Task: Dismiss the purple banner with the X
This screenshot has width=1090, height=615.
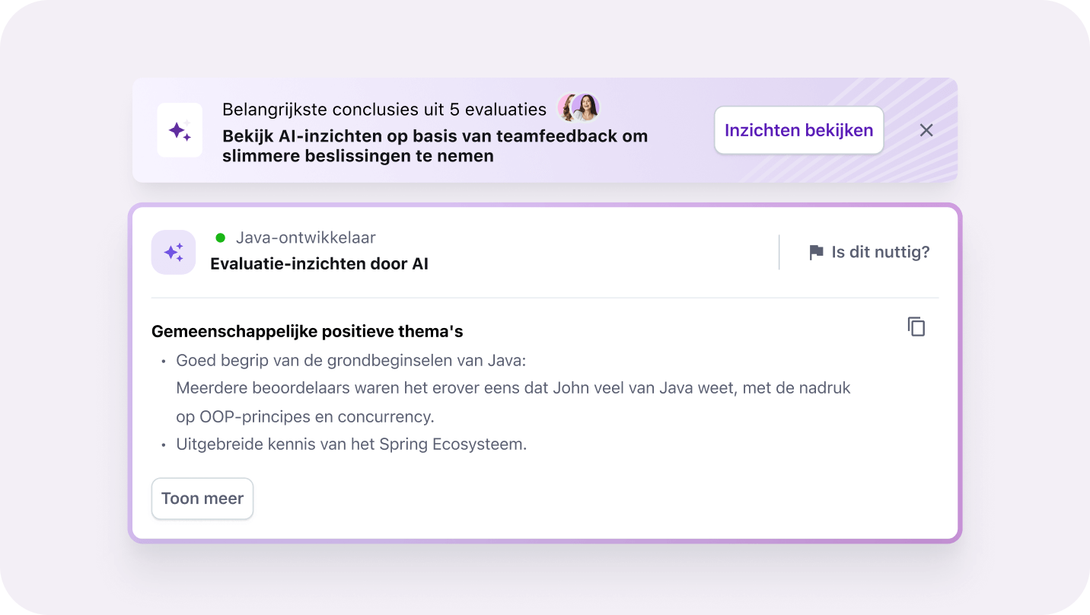Action: pyautogui.click(x=926, y=130)
